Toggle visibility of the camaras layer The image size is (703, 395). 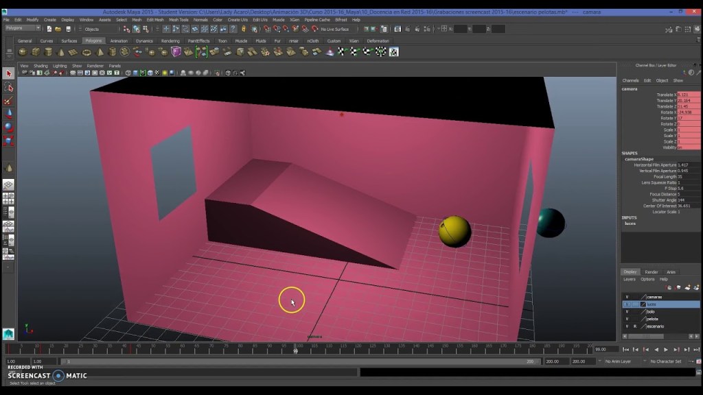pos(627,297)
